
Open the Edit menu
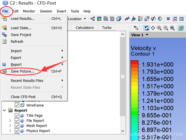tap(16, 11)
